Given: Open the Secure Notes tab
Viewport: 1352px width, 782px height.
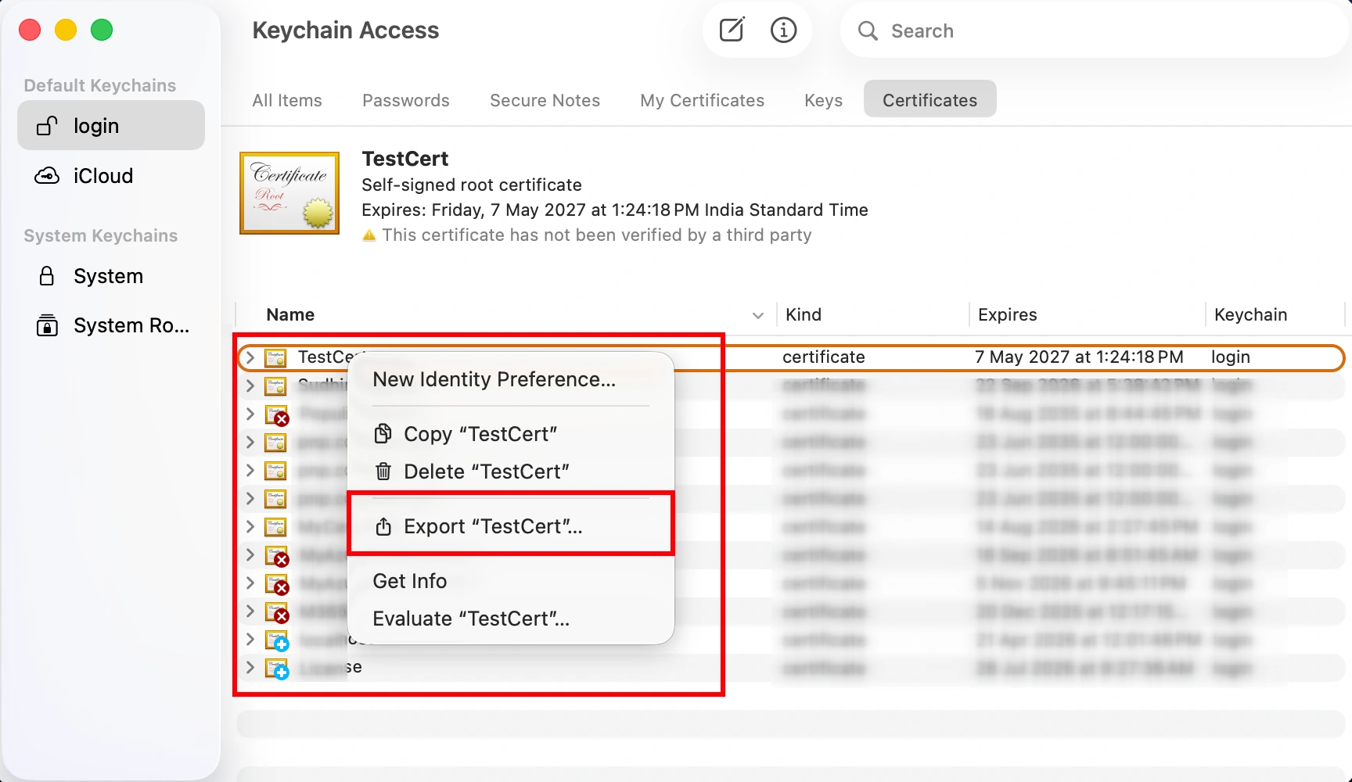Looking at the screenshot, I should (x=545, y=100).
